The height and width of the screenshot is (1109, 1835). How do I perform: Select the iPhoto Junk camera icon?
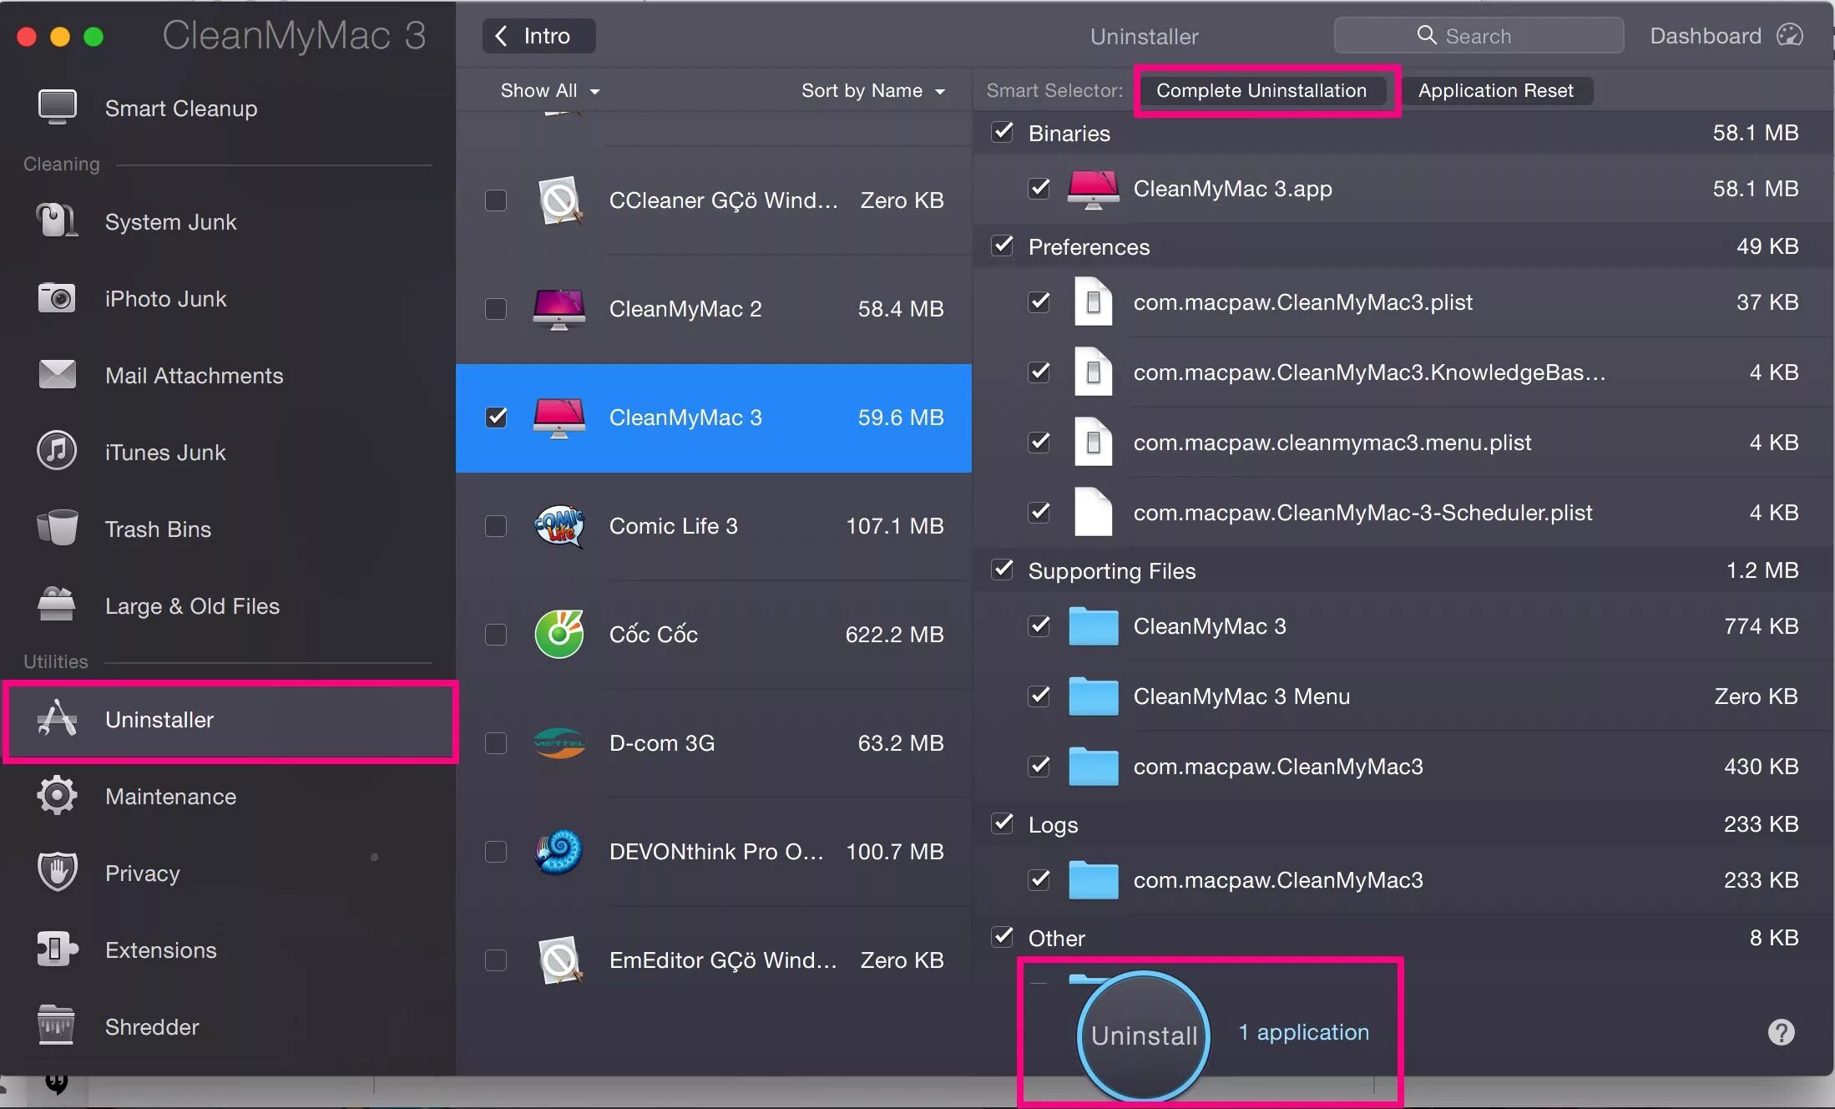[x=56, y=298]
